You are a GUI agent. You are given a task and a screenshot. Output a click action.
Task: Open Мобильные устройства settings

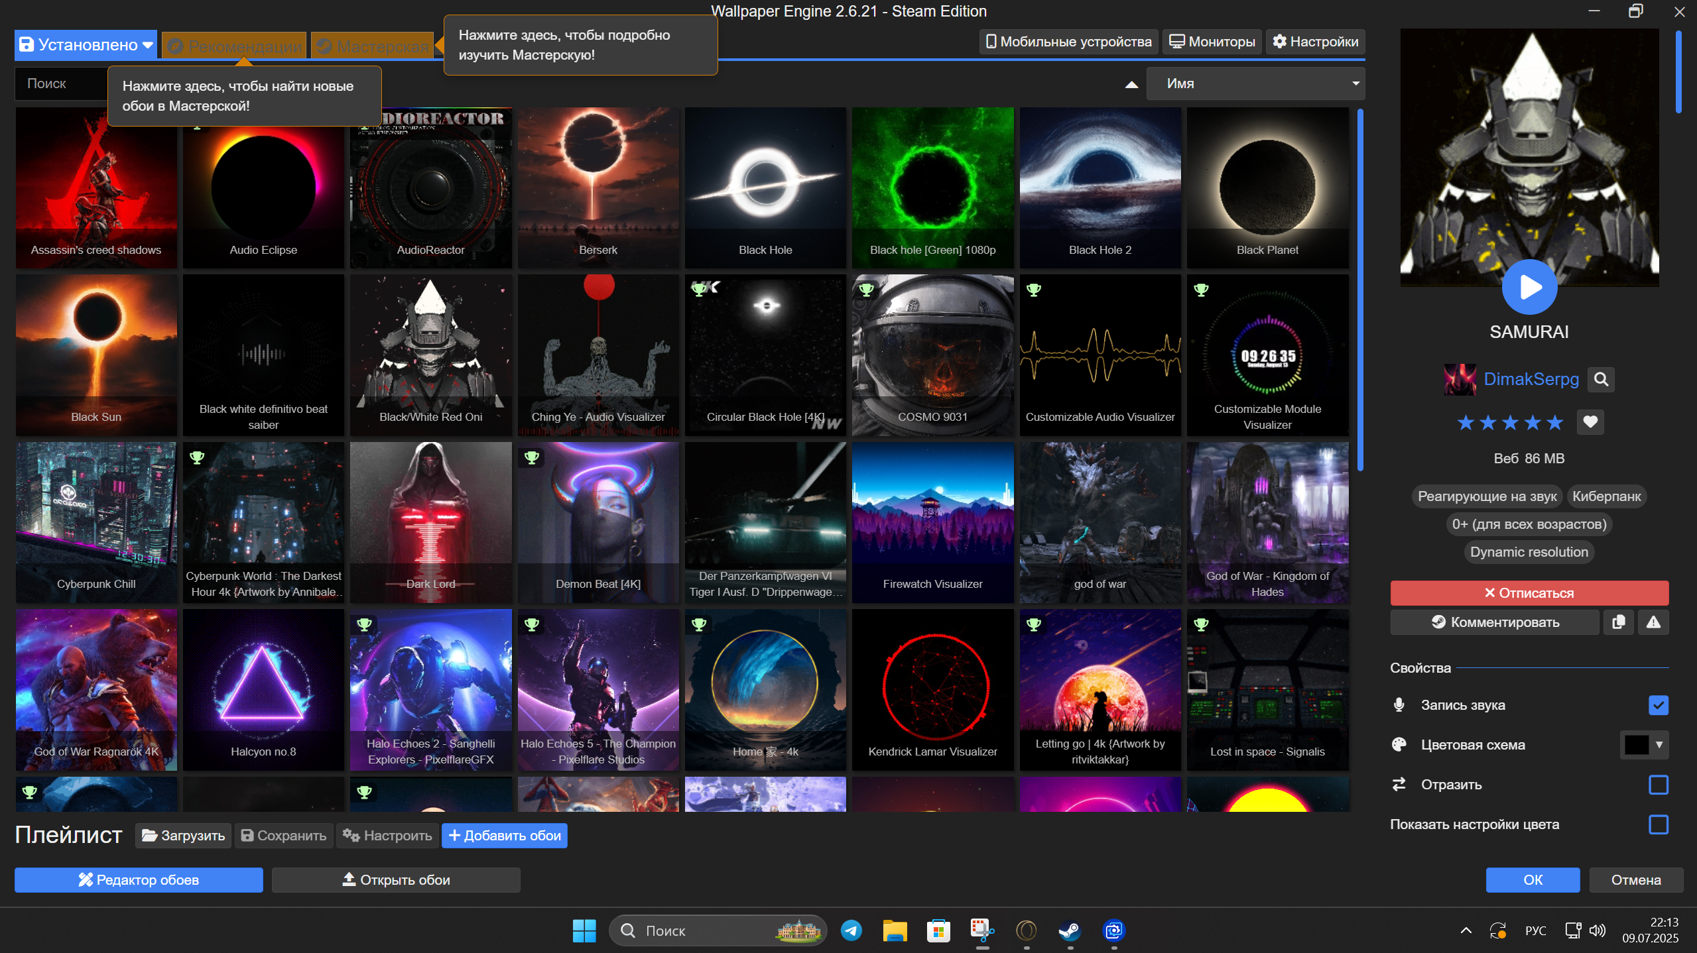(x=1068, y=42)
